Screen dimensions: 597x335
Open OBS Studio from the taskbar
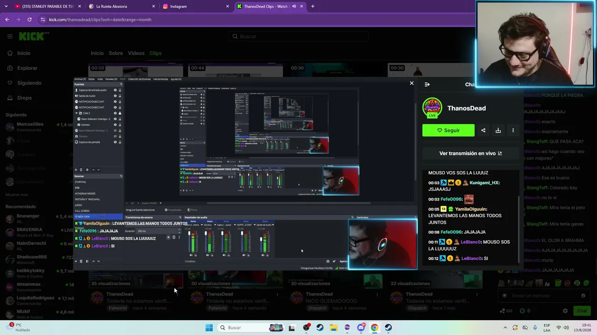pyautogui.click(x=306, y=328)
